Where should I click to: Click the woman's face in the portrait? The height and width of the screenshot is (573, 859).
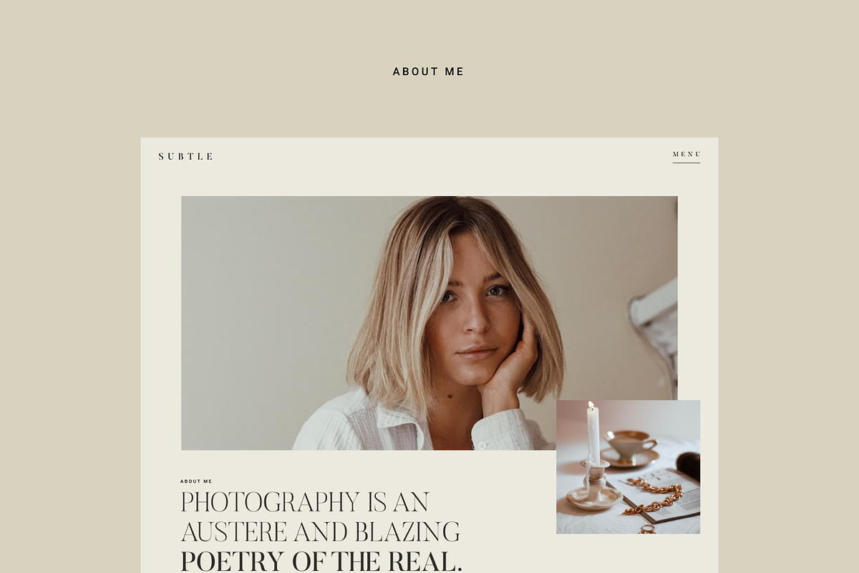click(x=472, y=309)
